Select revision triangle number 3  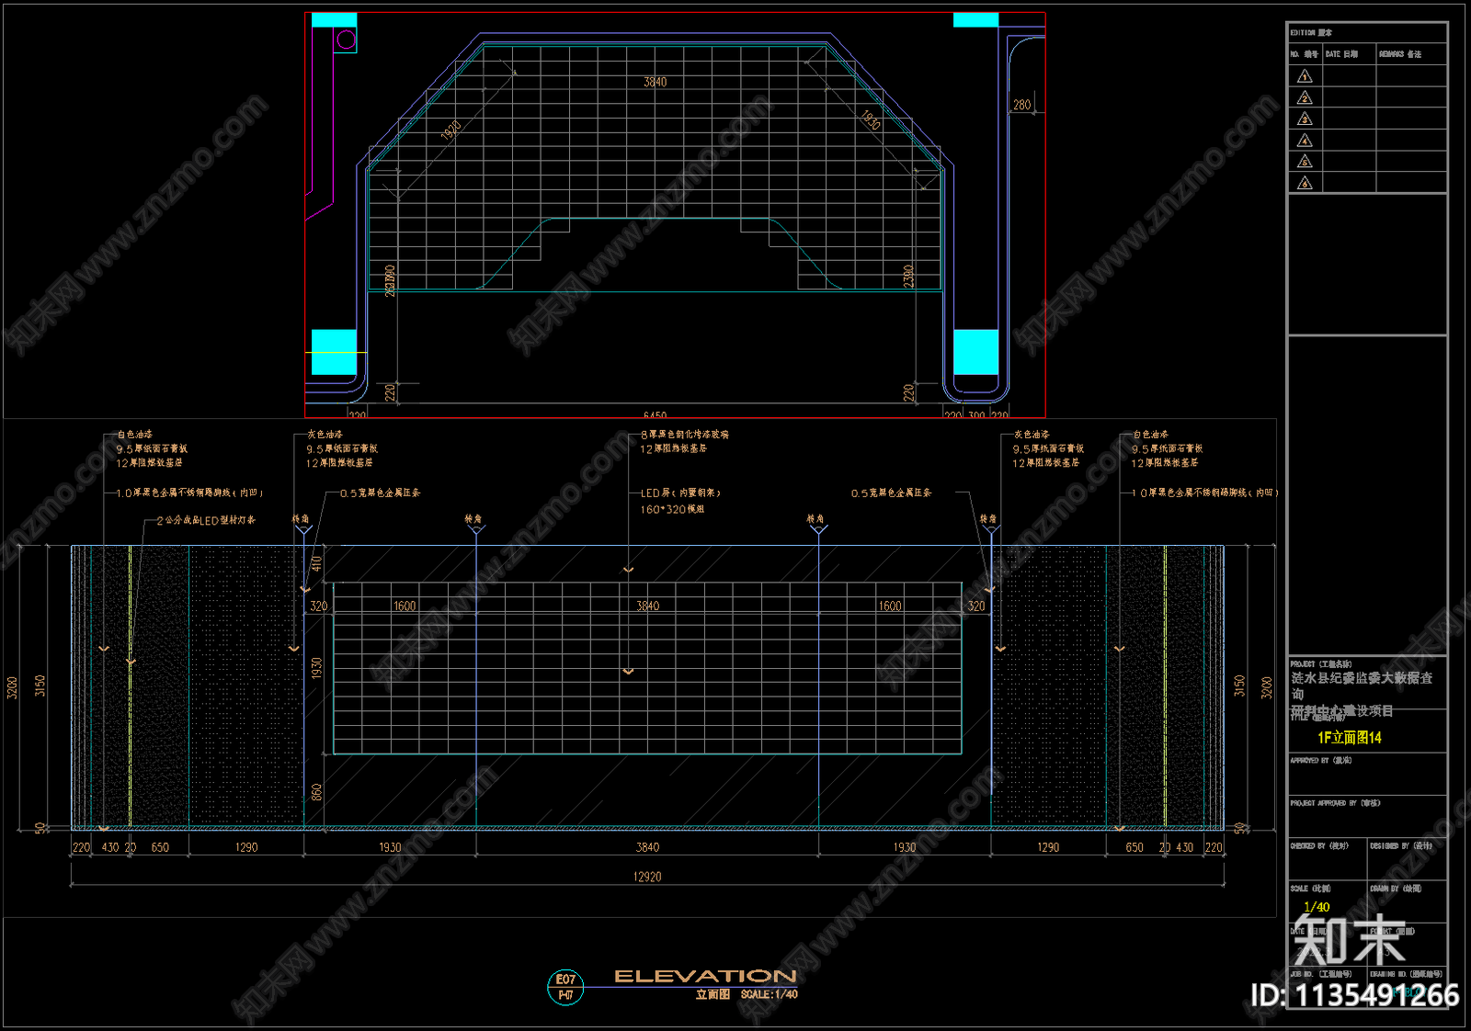click(1305, 119)
